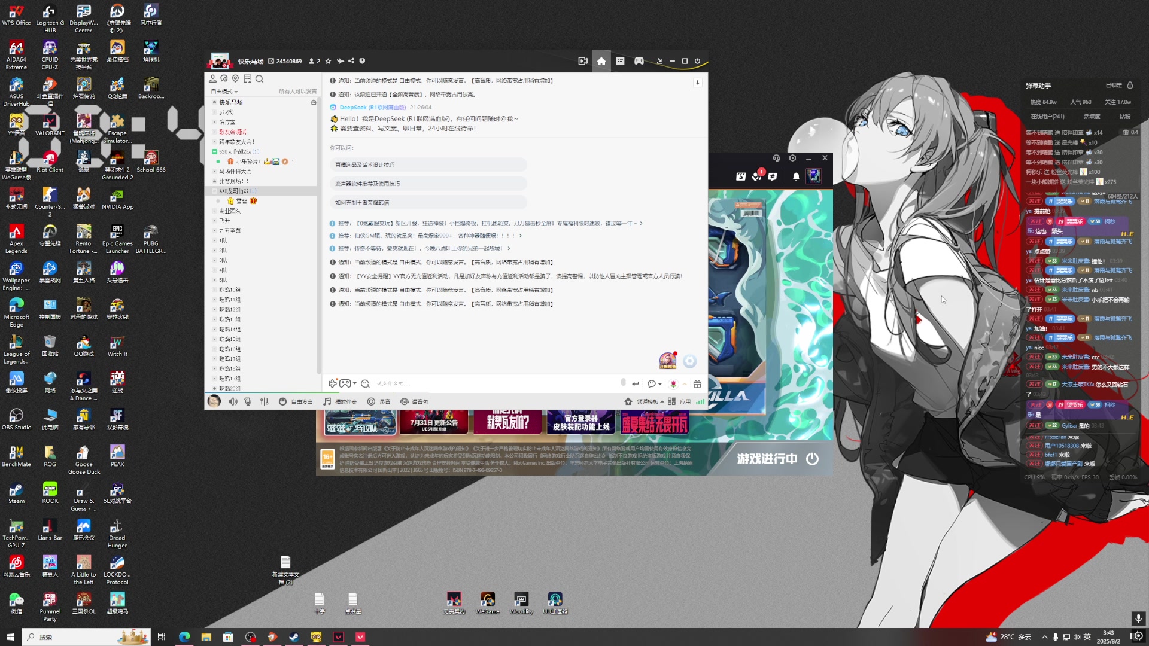Collapse the 520大作战2队 channel node
1149x646 pixels.
[214, 152]
